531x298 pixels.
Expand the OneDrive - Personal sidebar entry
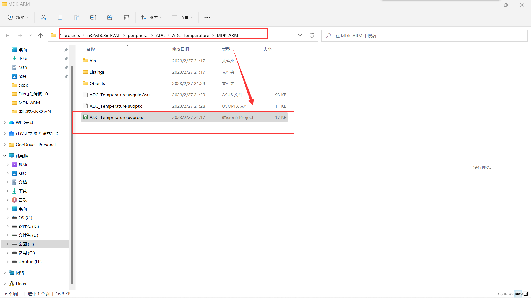(x=4, y=145)
